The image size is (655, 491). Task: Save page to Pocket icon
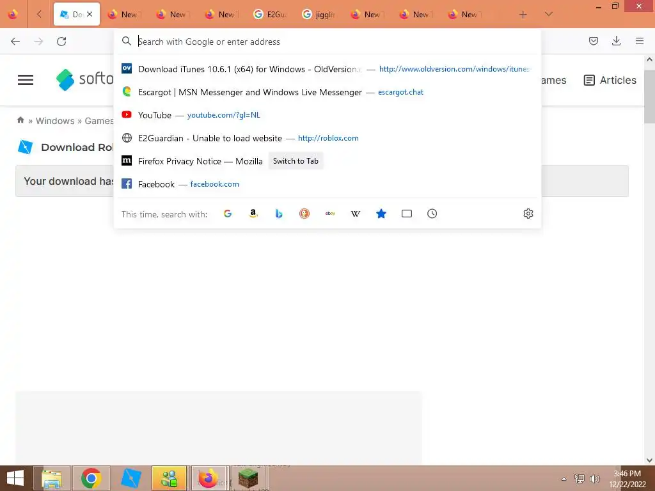(593, 41)
